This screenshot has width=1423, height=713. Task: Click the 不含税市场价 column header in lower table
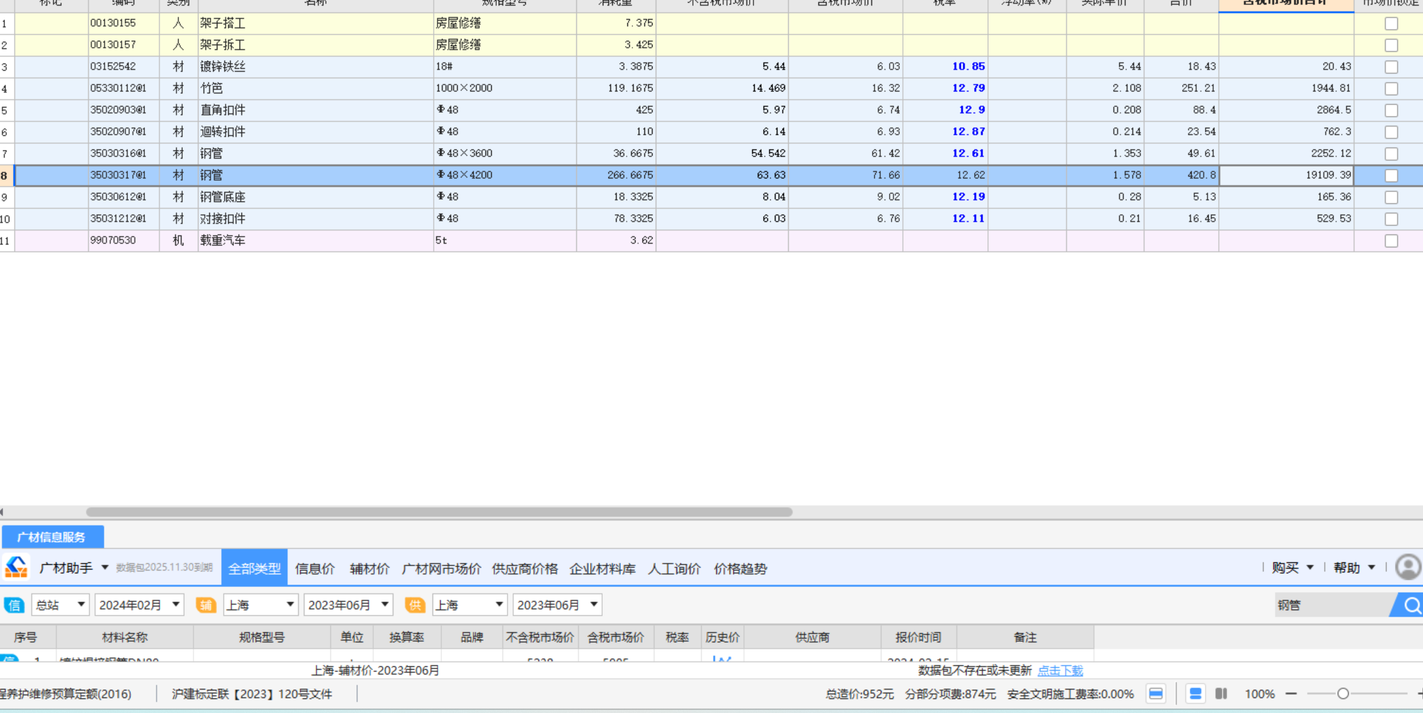tap(540, 637)
